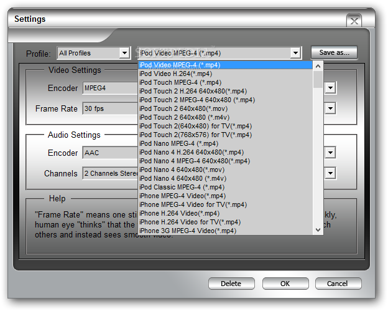Select iPod Nano 4 640x480(*.mov)
388x311 pixels.
pos(226,170)
